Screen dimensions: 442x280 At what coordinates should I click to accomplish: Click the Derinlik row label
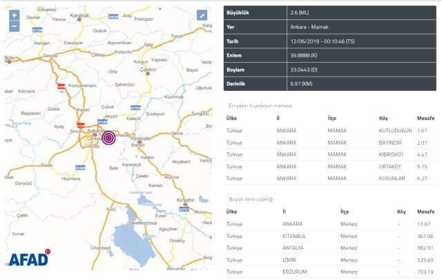[236, 84]
